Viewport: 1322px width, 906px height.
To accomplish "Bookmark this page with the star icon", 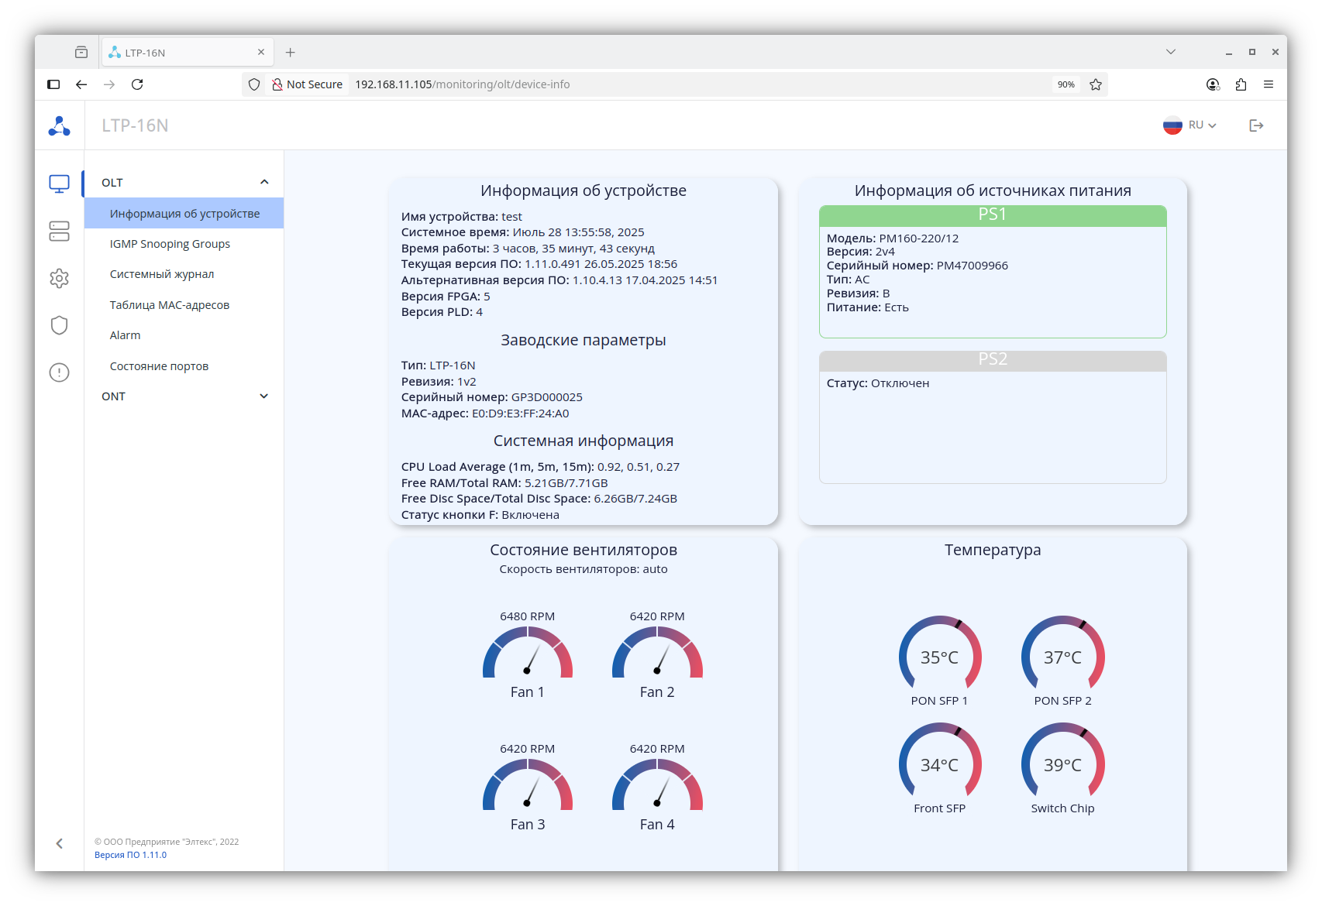I will coord(1095,84).
